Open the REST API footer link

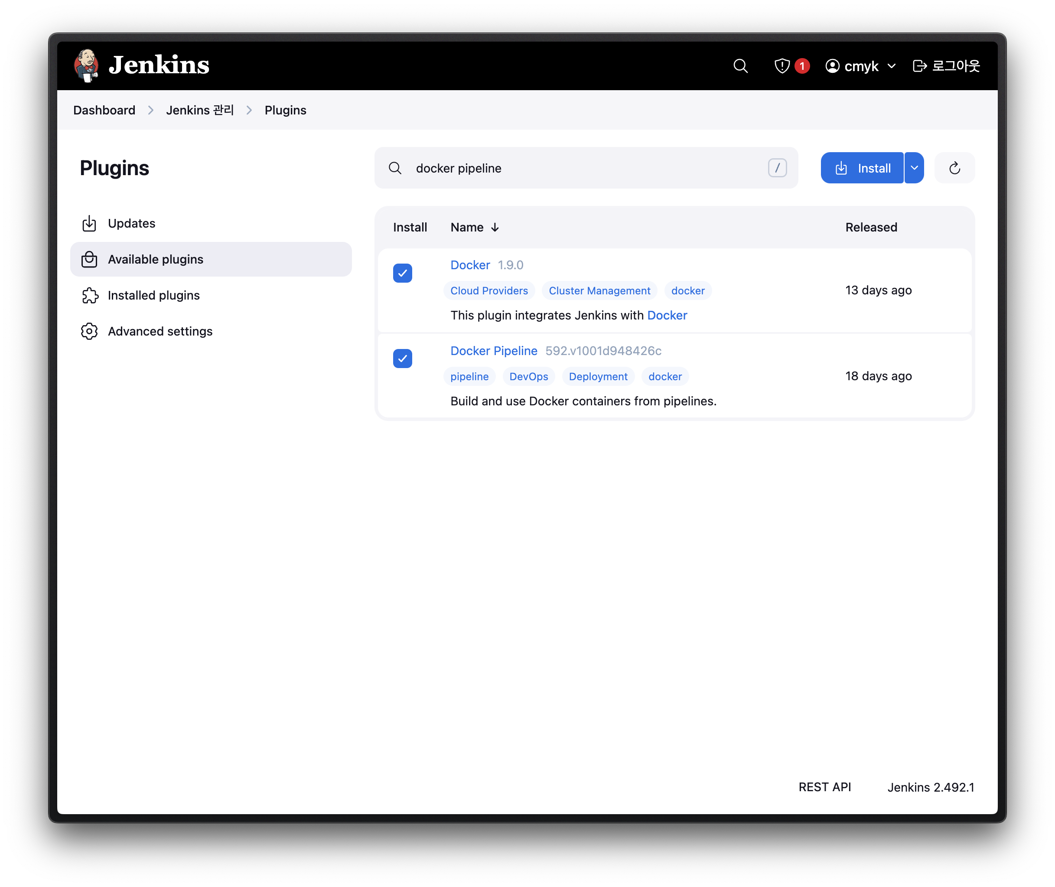click(x=824, y=787)
